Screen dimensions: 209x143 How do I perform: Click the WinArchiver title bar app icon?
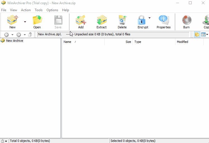[x=3, y=3]
